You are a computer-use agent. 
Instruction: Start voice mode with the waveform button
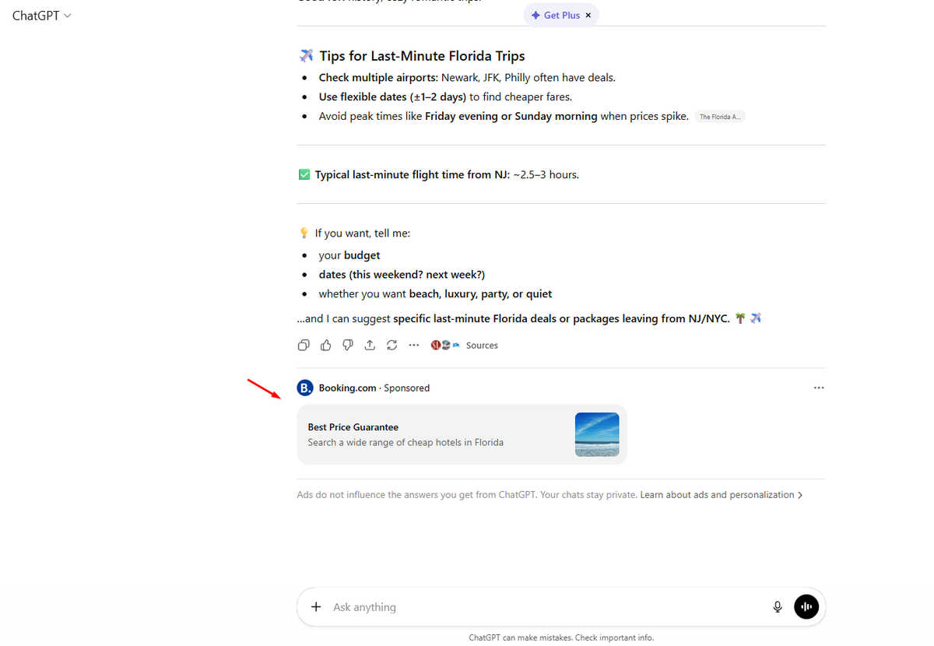(806, 607)
